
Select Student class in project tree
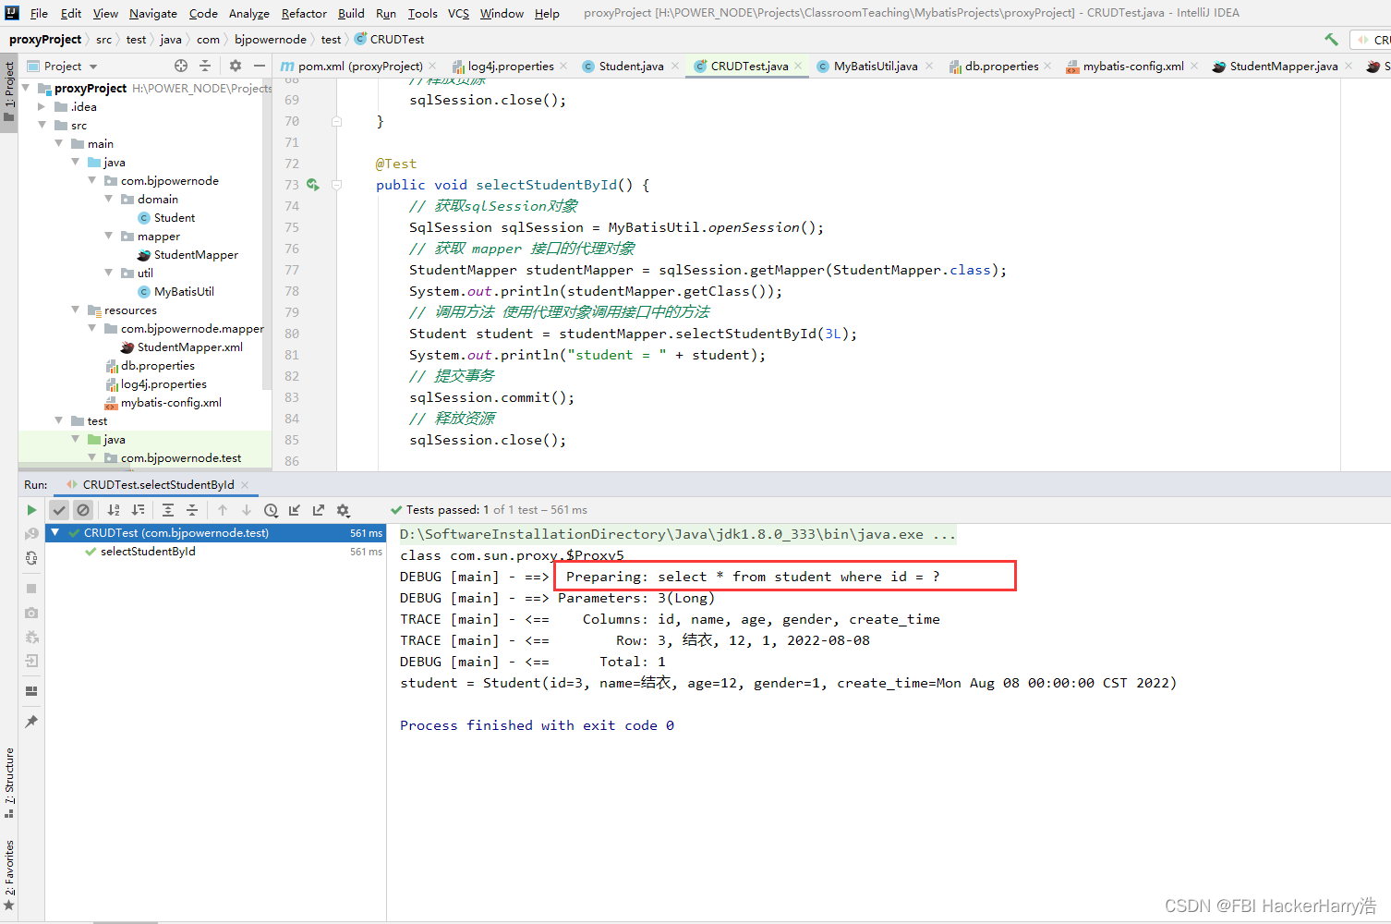tap(175, 217)
